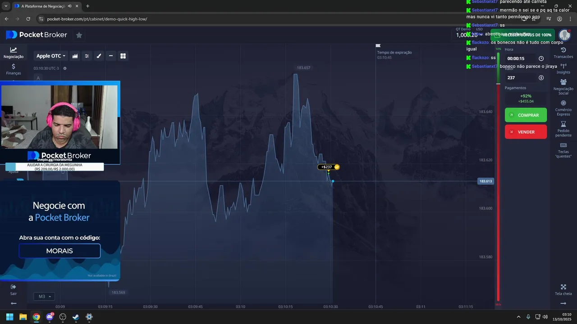
Task: Click the Sair logout icon
Action: (x=14, y=289)
